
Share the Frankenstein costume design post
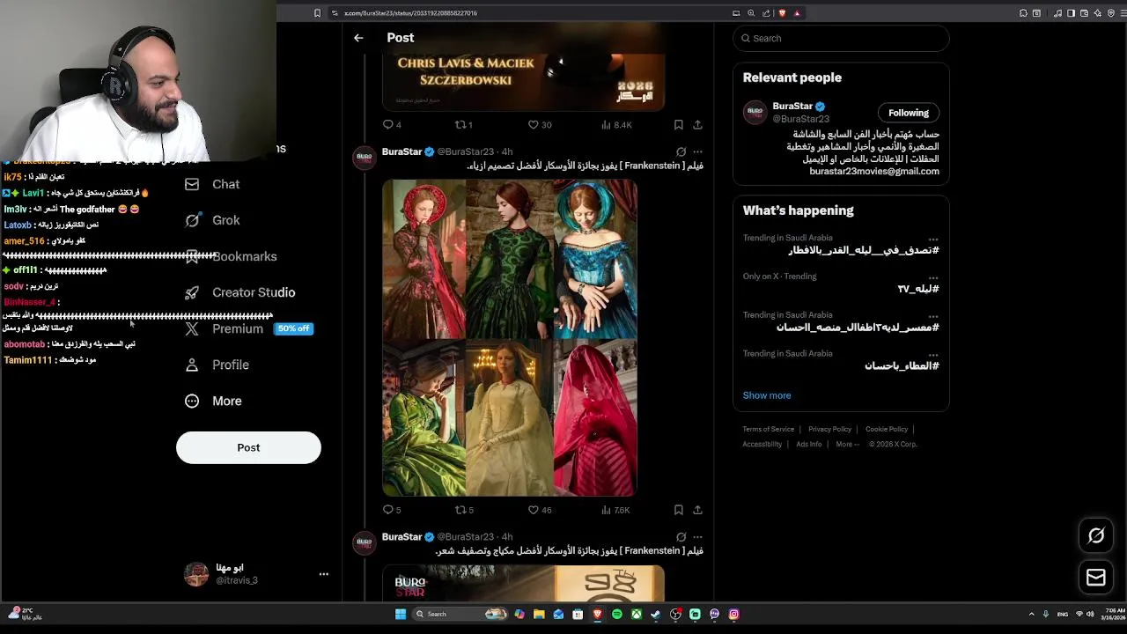point(697,510)
